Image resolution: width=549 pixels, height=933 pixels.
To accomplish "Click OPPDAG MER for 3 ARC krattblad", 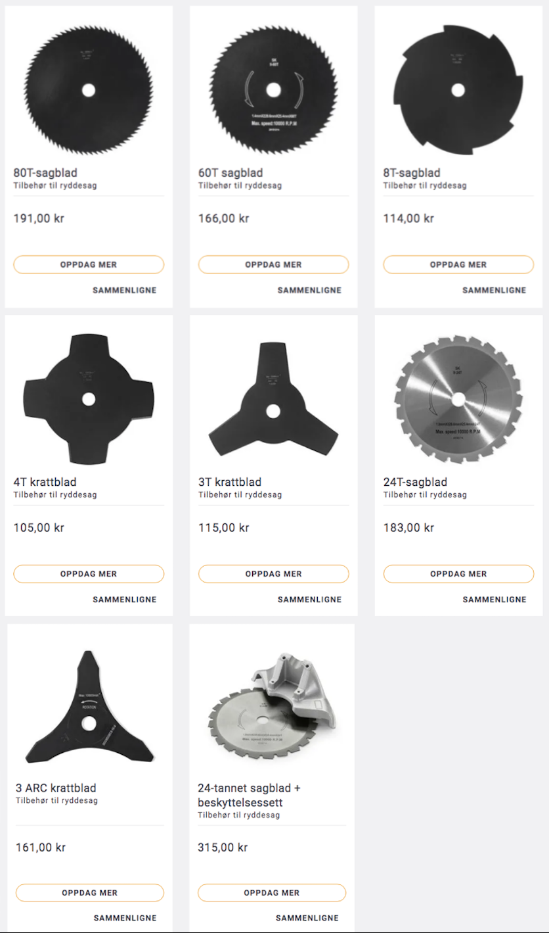I will click(89, 893).
